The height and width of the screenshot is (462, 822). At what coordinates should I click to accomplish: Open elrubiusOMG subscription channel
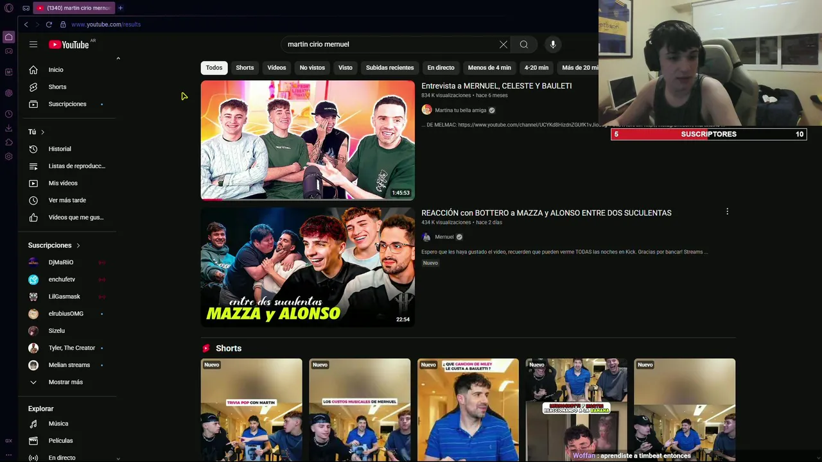click(x=67, y=314)
